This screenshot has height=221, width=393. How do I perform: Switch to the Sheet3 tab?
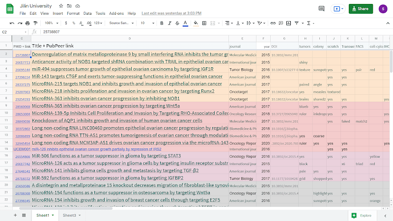(x=69, y=215)
